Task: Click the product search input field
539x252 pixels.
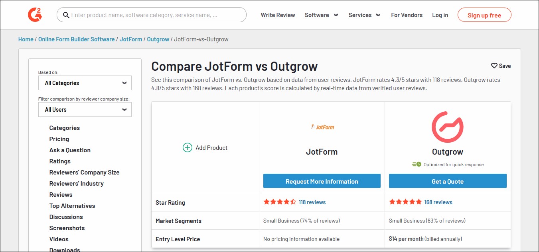Action: tap(156, 15)
